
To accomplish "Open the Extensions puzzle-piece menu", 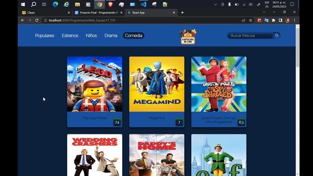I will click(x=273, y=21).
